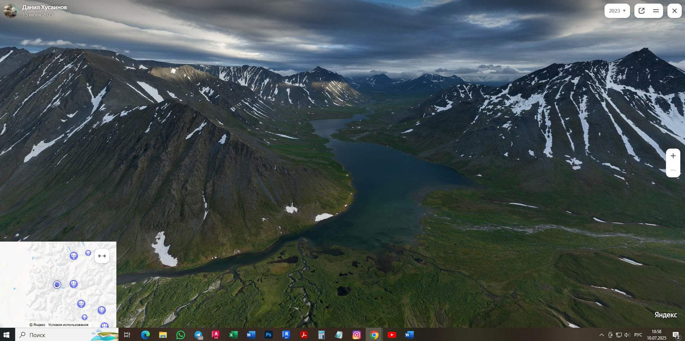Open network settings from the system tray

point(619,335)
